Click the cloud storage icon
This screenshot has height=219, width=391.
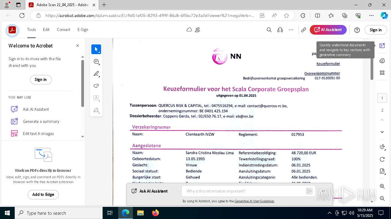click(189, 30)
